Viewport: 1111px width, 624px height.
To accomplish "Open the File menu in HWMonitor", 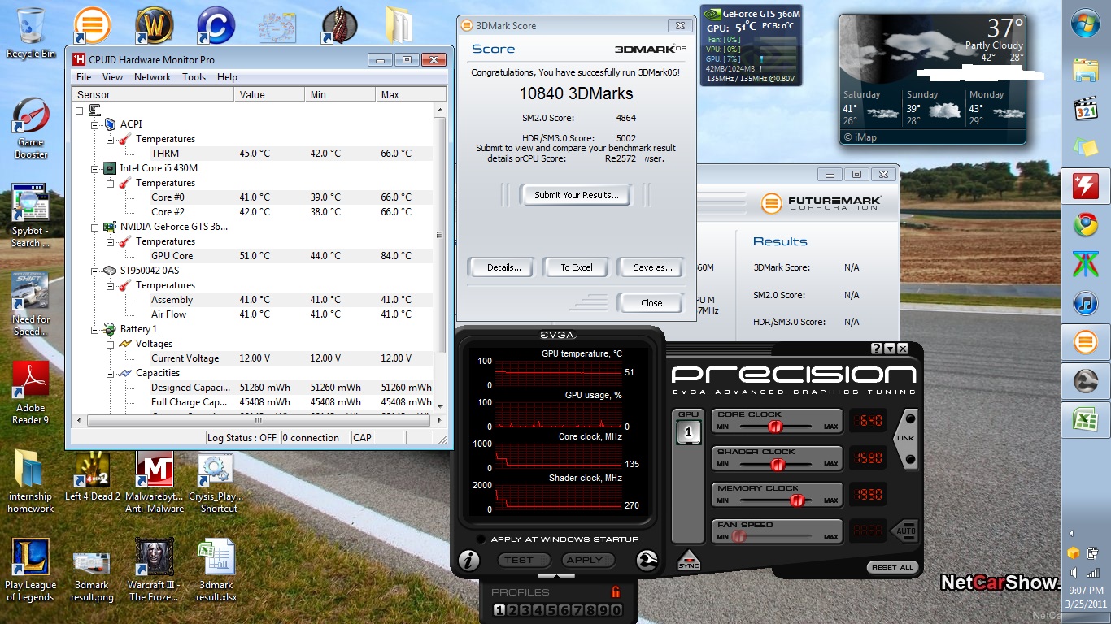I will (x=84, y=77).
